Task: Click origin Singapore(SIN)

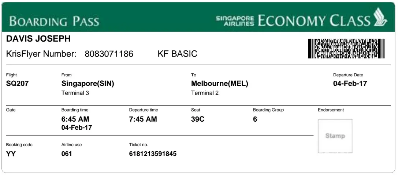Action: [x=88, y=84]
